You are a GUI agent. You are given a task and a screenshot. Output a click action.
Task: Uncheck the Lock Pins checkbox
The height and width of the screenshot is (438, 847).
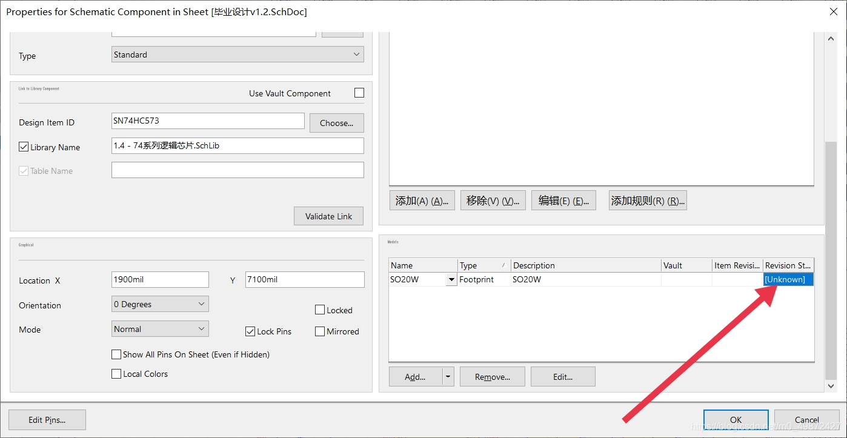250,331
